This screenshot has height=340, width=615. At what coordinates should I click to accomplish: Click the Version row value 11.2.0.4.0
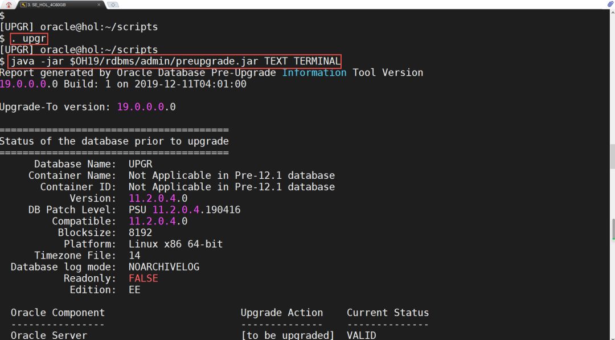click(x=158, y=198)
